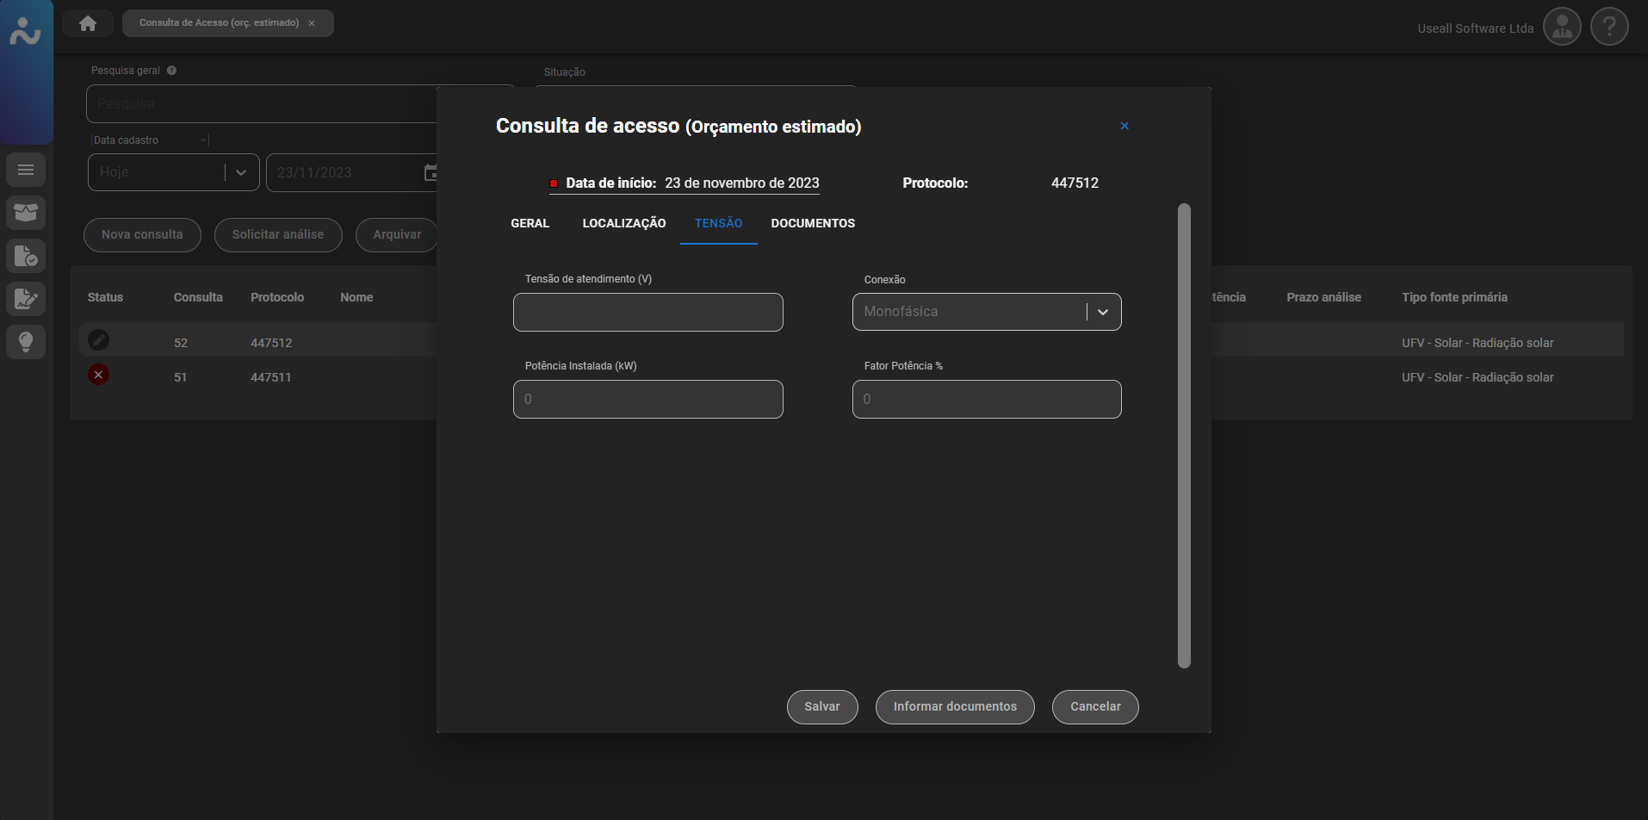Open the open-box module in sidebar
The height and width of the screenshot is (820, 1648).
click(26, 213)
